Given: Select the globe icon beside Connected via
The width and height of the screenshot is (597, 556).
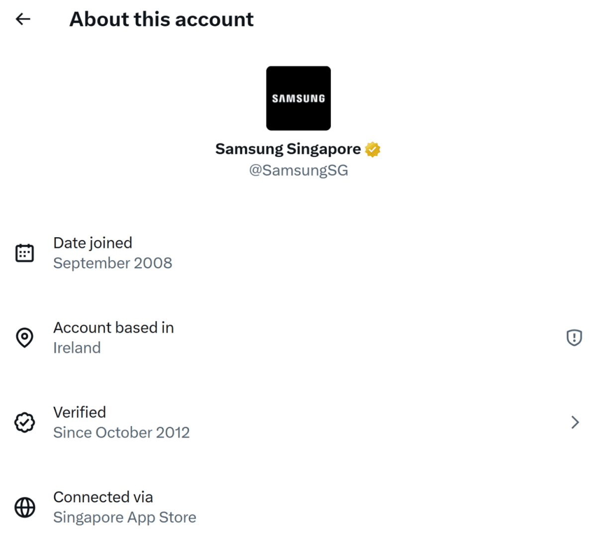Looking at the screenshot, I should (x=24, y=507).
